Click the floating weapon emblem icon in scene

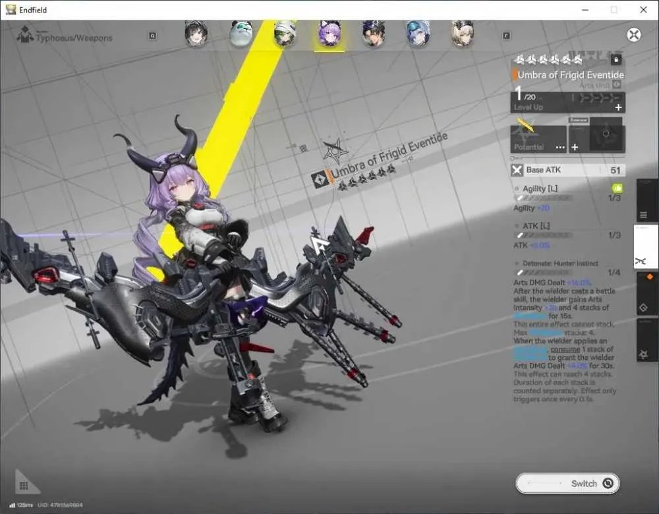point(335,150)
